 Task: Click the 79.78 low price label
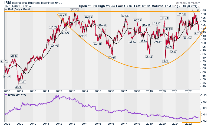tap(165, 61)
